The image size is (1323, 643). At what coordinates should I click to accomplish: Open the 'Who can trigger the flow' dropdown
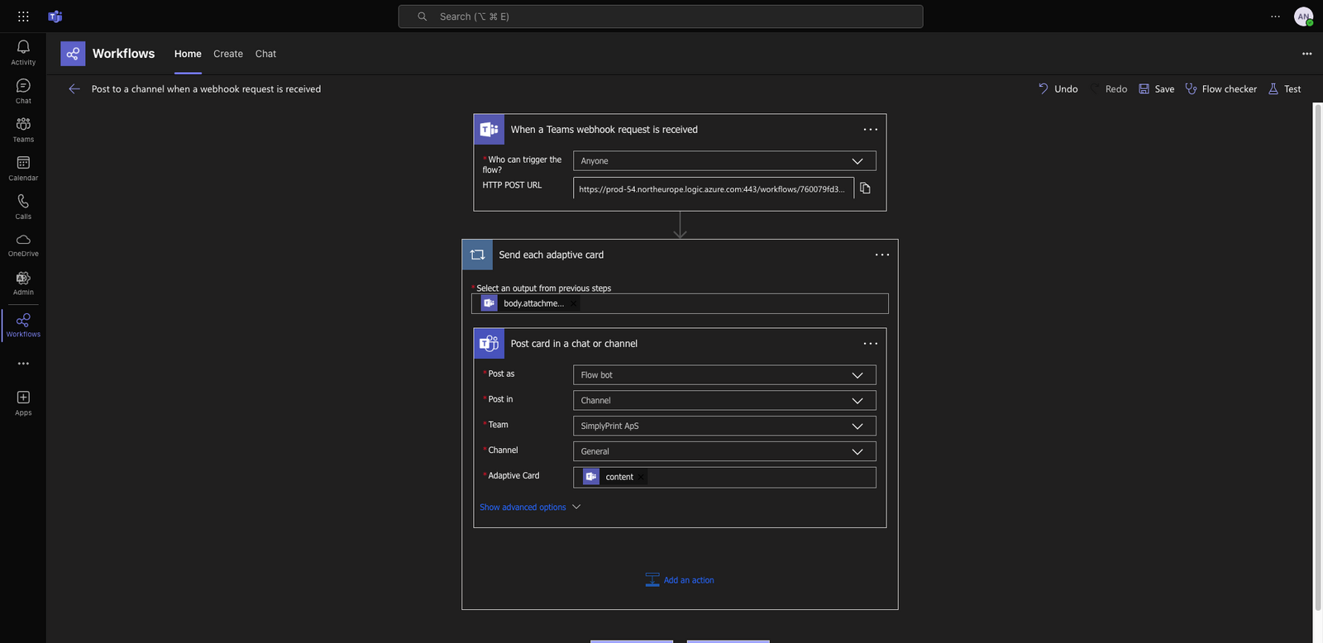tap(724, 161)
